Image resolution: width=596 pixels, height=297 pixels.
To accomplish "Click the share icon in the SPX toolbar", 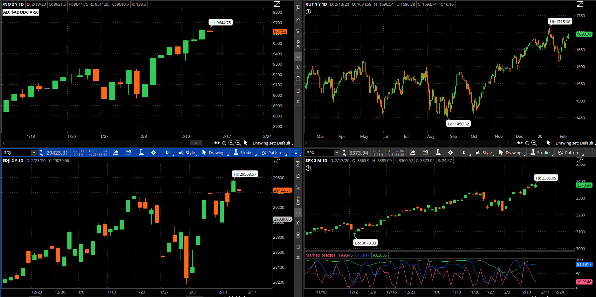I will [412, 152].
